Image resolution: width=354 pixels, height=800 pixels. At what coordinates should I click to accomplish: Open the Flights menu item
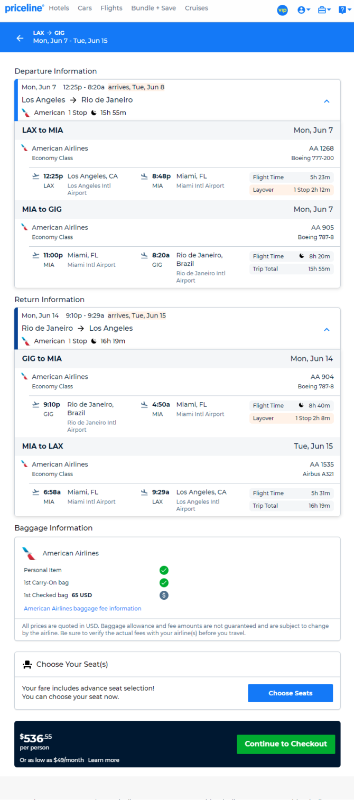111,8
